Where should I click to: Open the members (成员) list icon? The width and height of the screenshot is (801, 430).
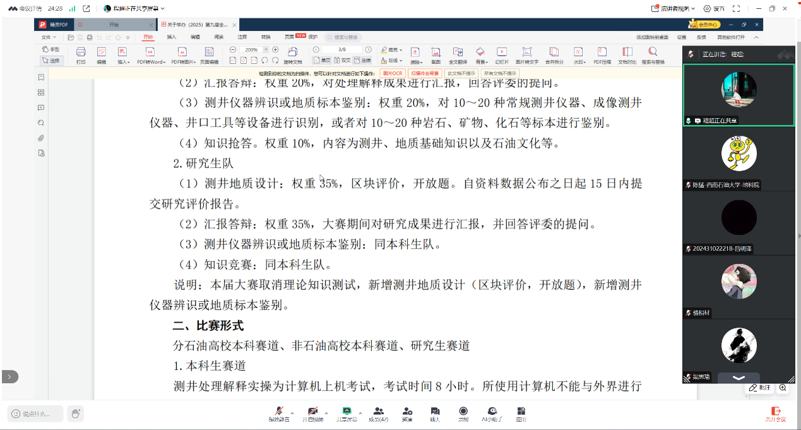point(378,414)
